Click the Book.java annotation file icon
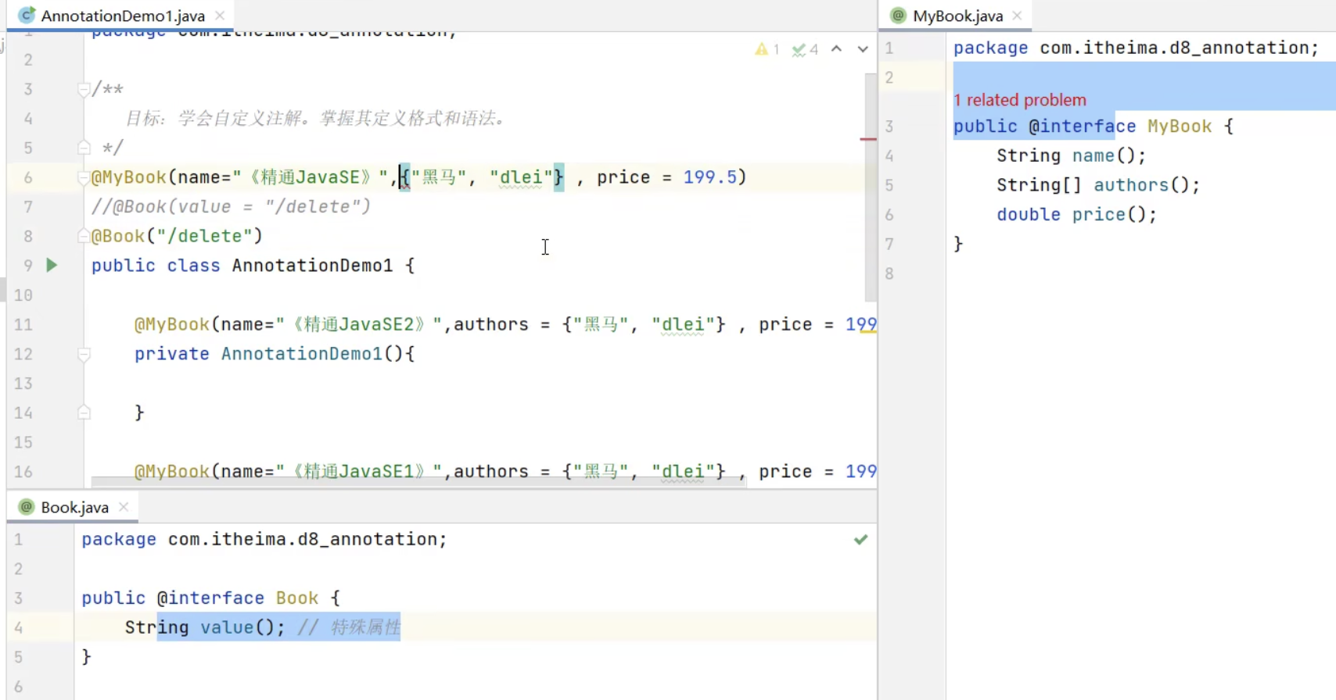Image resolution: width=1336 pixels, height=700 pixels. (x=27, y=507)
